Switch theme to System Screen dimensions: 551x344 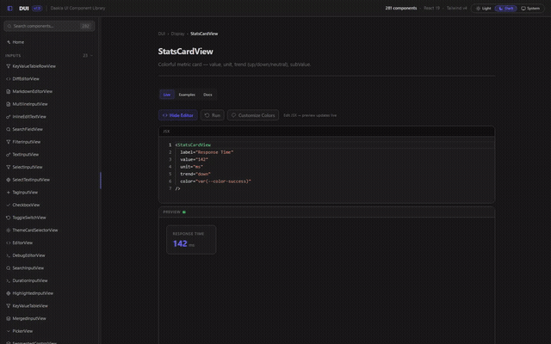point(530,9)
